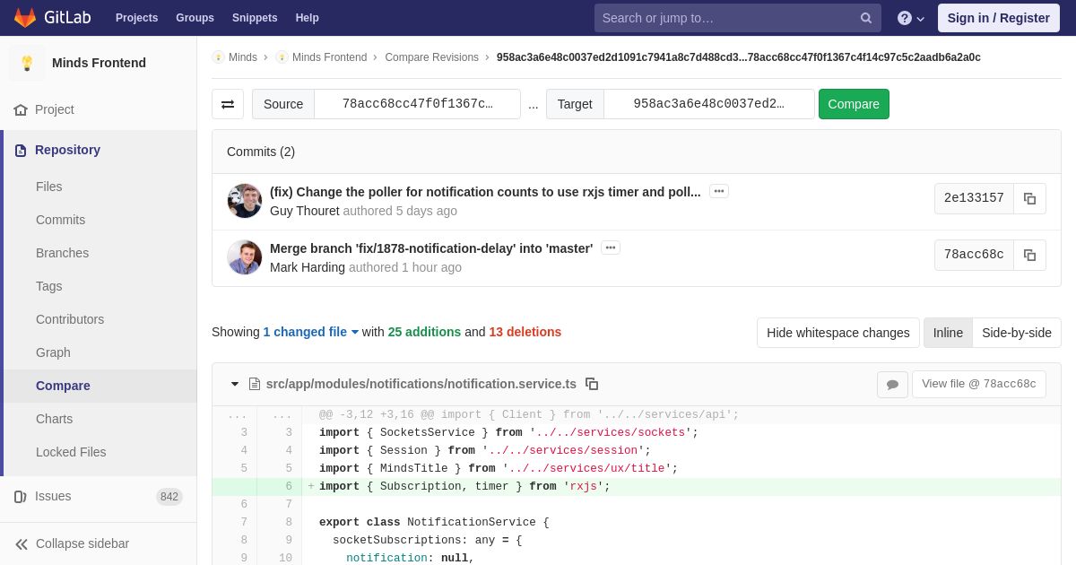Click the search magnifier icon
The width and height of the screenshot is (1076, 565).
click(865, 18)
